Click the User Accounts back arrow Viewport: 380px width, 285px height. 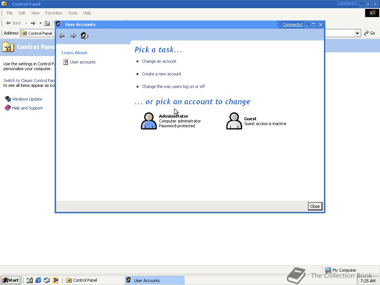(62, 36)
